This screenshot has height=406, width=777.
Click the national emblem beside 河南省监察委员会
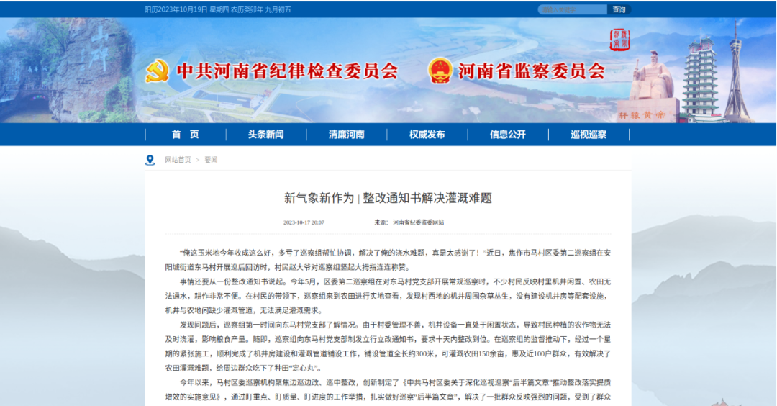tap(439, 71)
